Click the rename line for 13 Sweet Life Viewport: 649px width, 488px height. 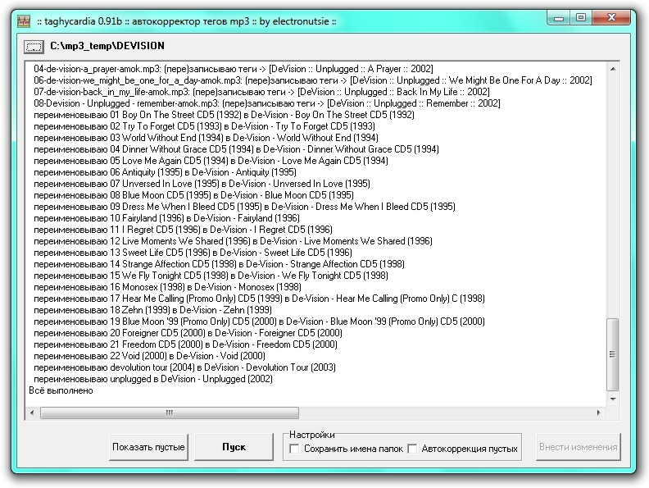tap(193, 253)
